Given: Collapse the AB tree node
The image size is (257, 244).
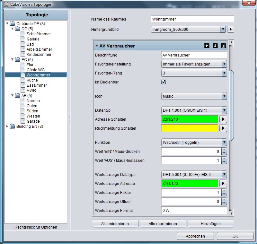Looking at the screenshot, I should coord(12,95).
